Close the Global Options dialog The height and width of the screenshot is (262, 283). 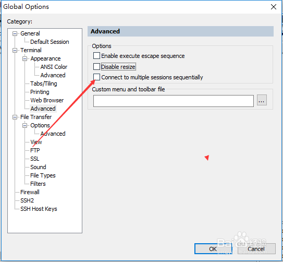[274, 7]
